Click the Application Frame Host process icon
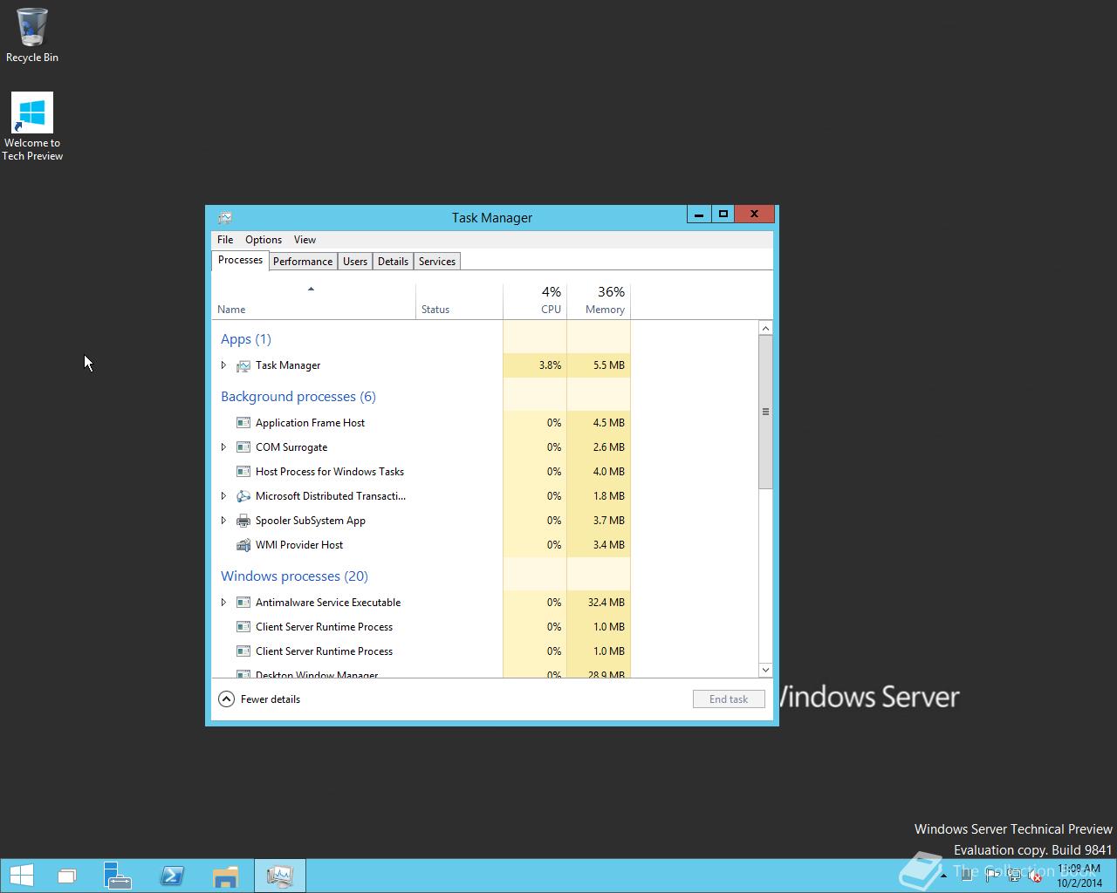1117x893 pixels. pyautogui.click(x=243, y=423)
